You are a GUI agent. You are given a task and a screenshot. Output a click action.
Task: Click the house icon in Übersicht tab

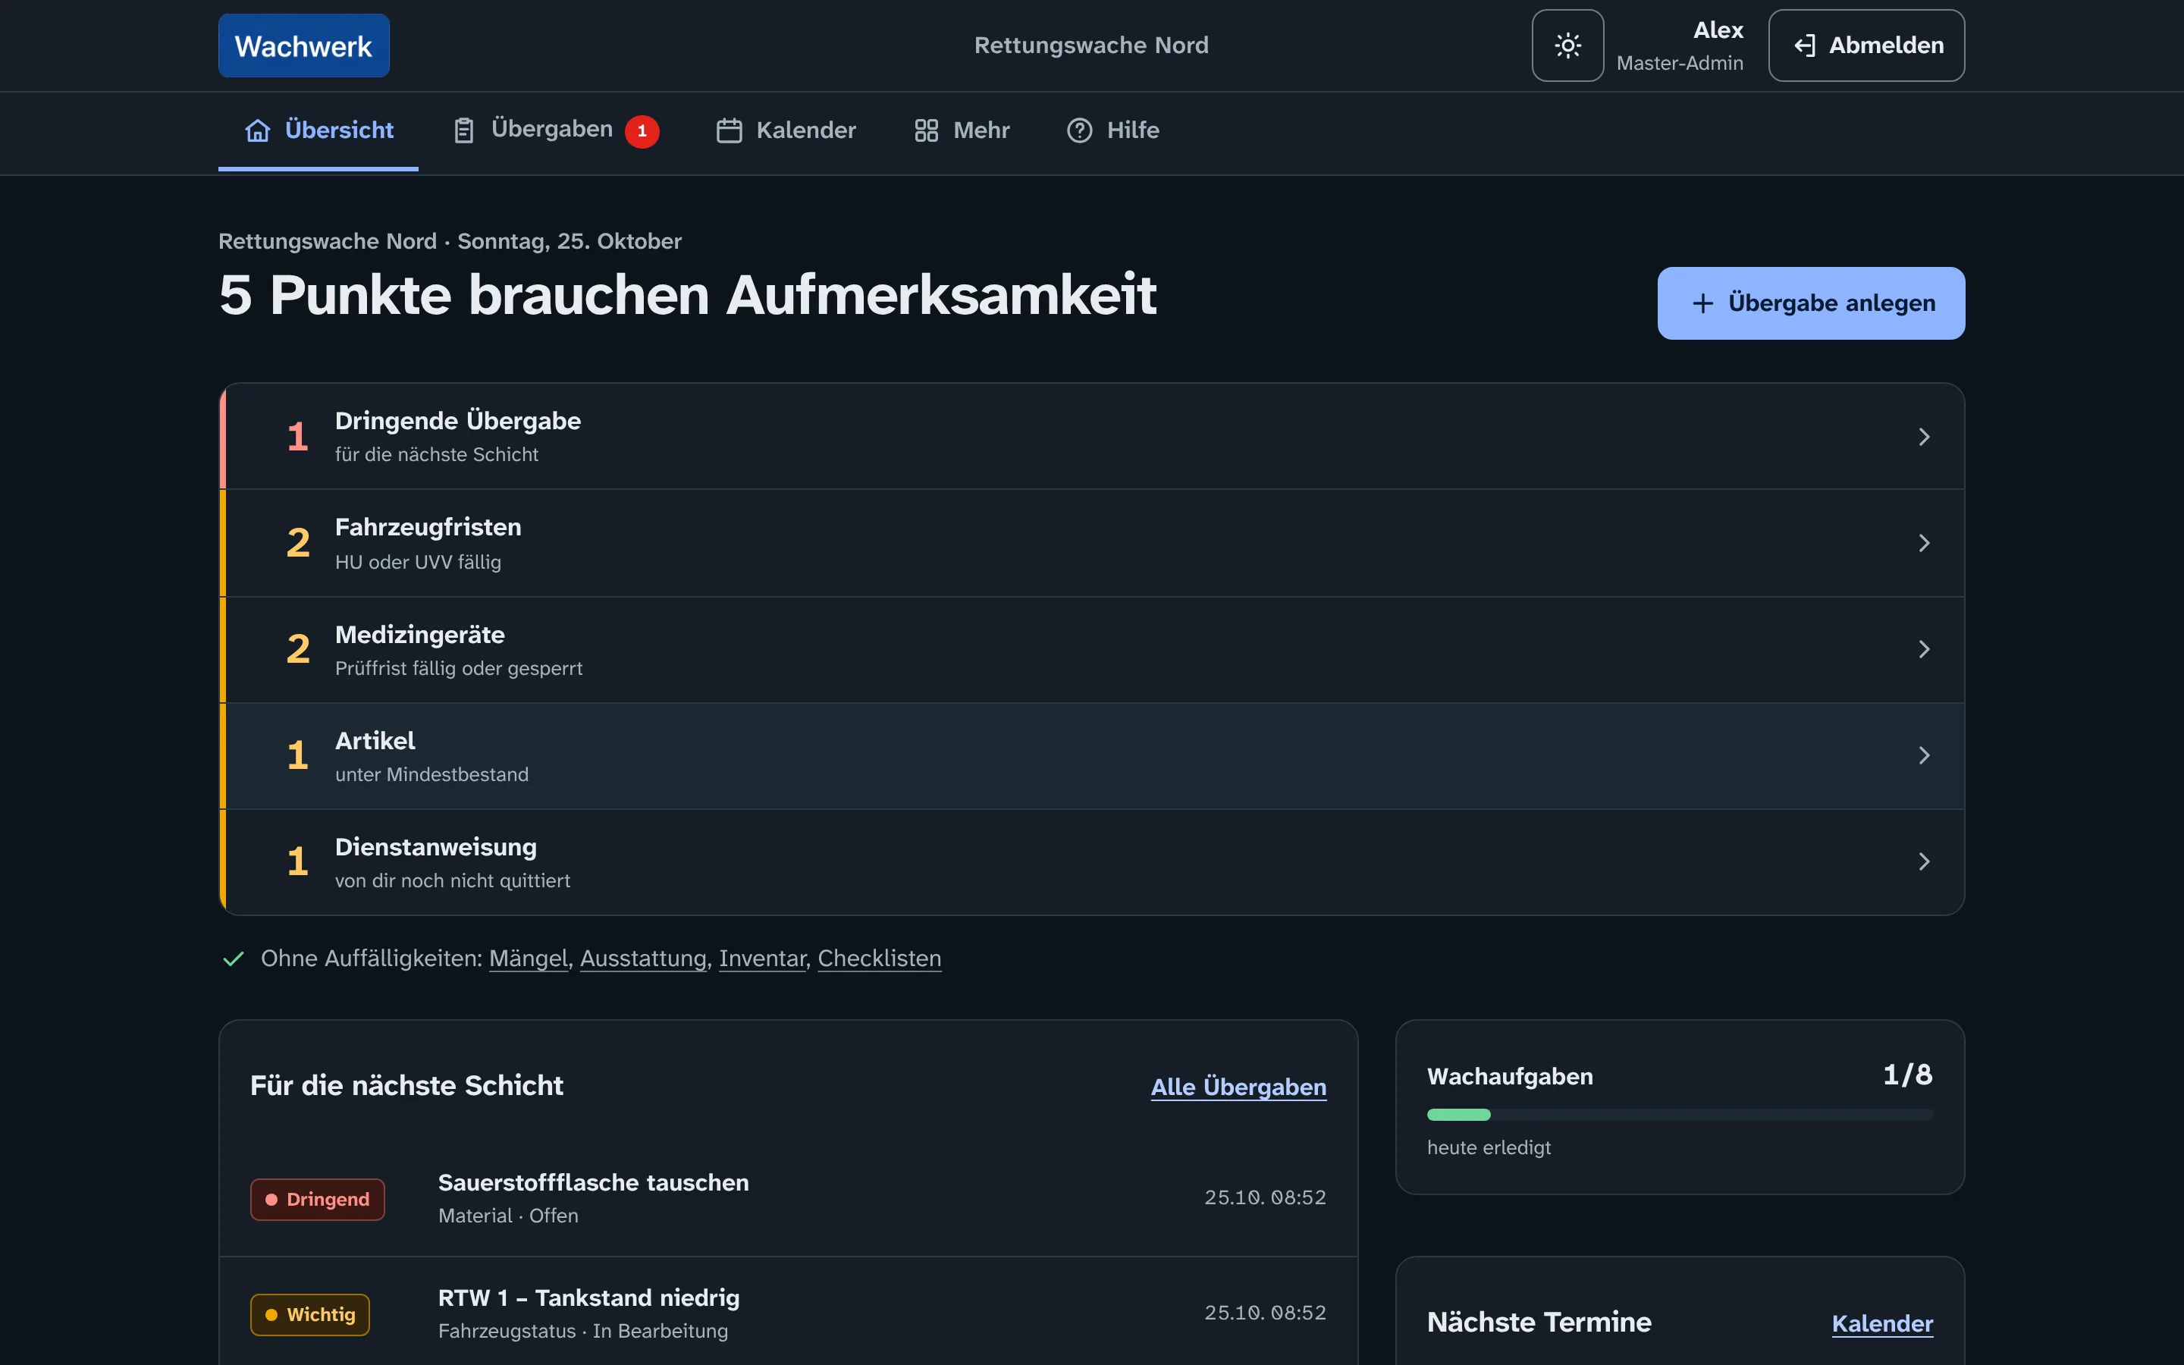pyautogui.click(x=258, y=131)
